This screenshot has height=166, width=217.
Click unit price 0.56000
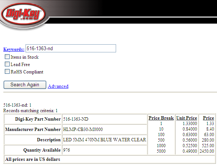[190, 140]
